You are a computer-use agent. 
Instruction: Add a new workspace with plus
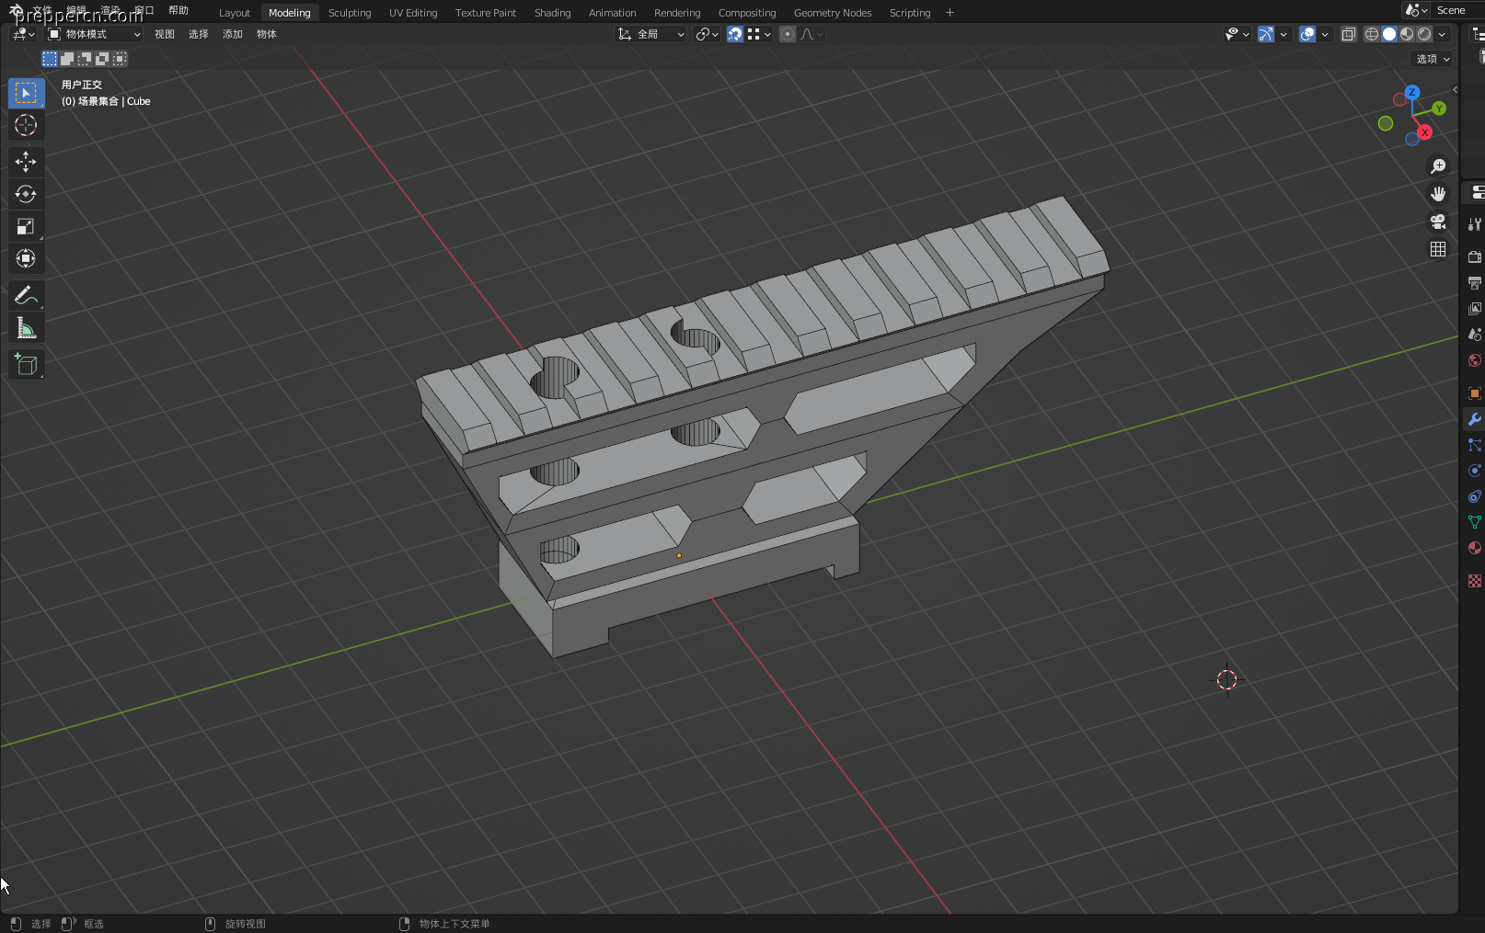pyautogui.click(x=950, y=13)
